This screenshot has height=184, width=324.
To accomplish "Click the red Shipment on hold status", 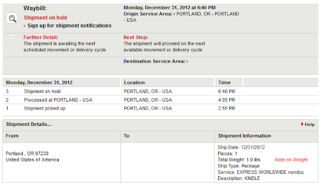I will coord(46,18).
